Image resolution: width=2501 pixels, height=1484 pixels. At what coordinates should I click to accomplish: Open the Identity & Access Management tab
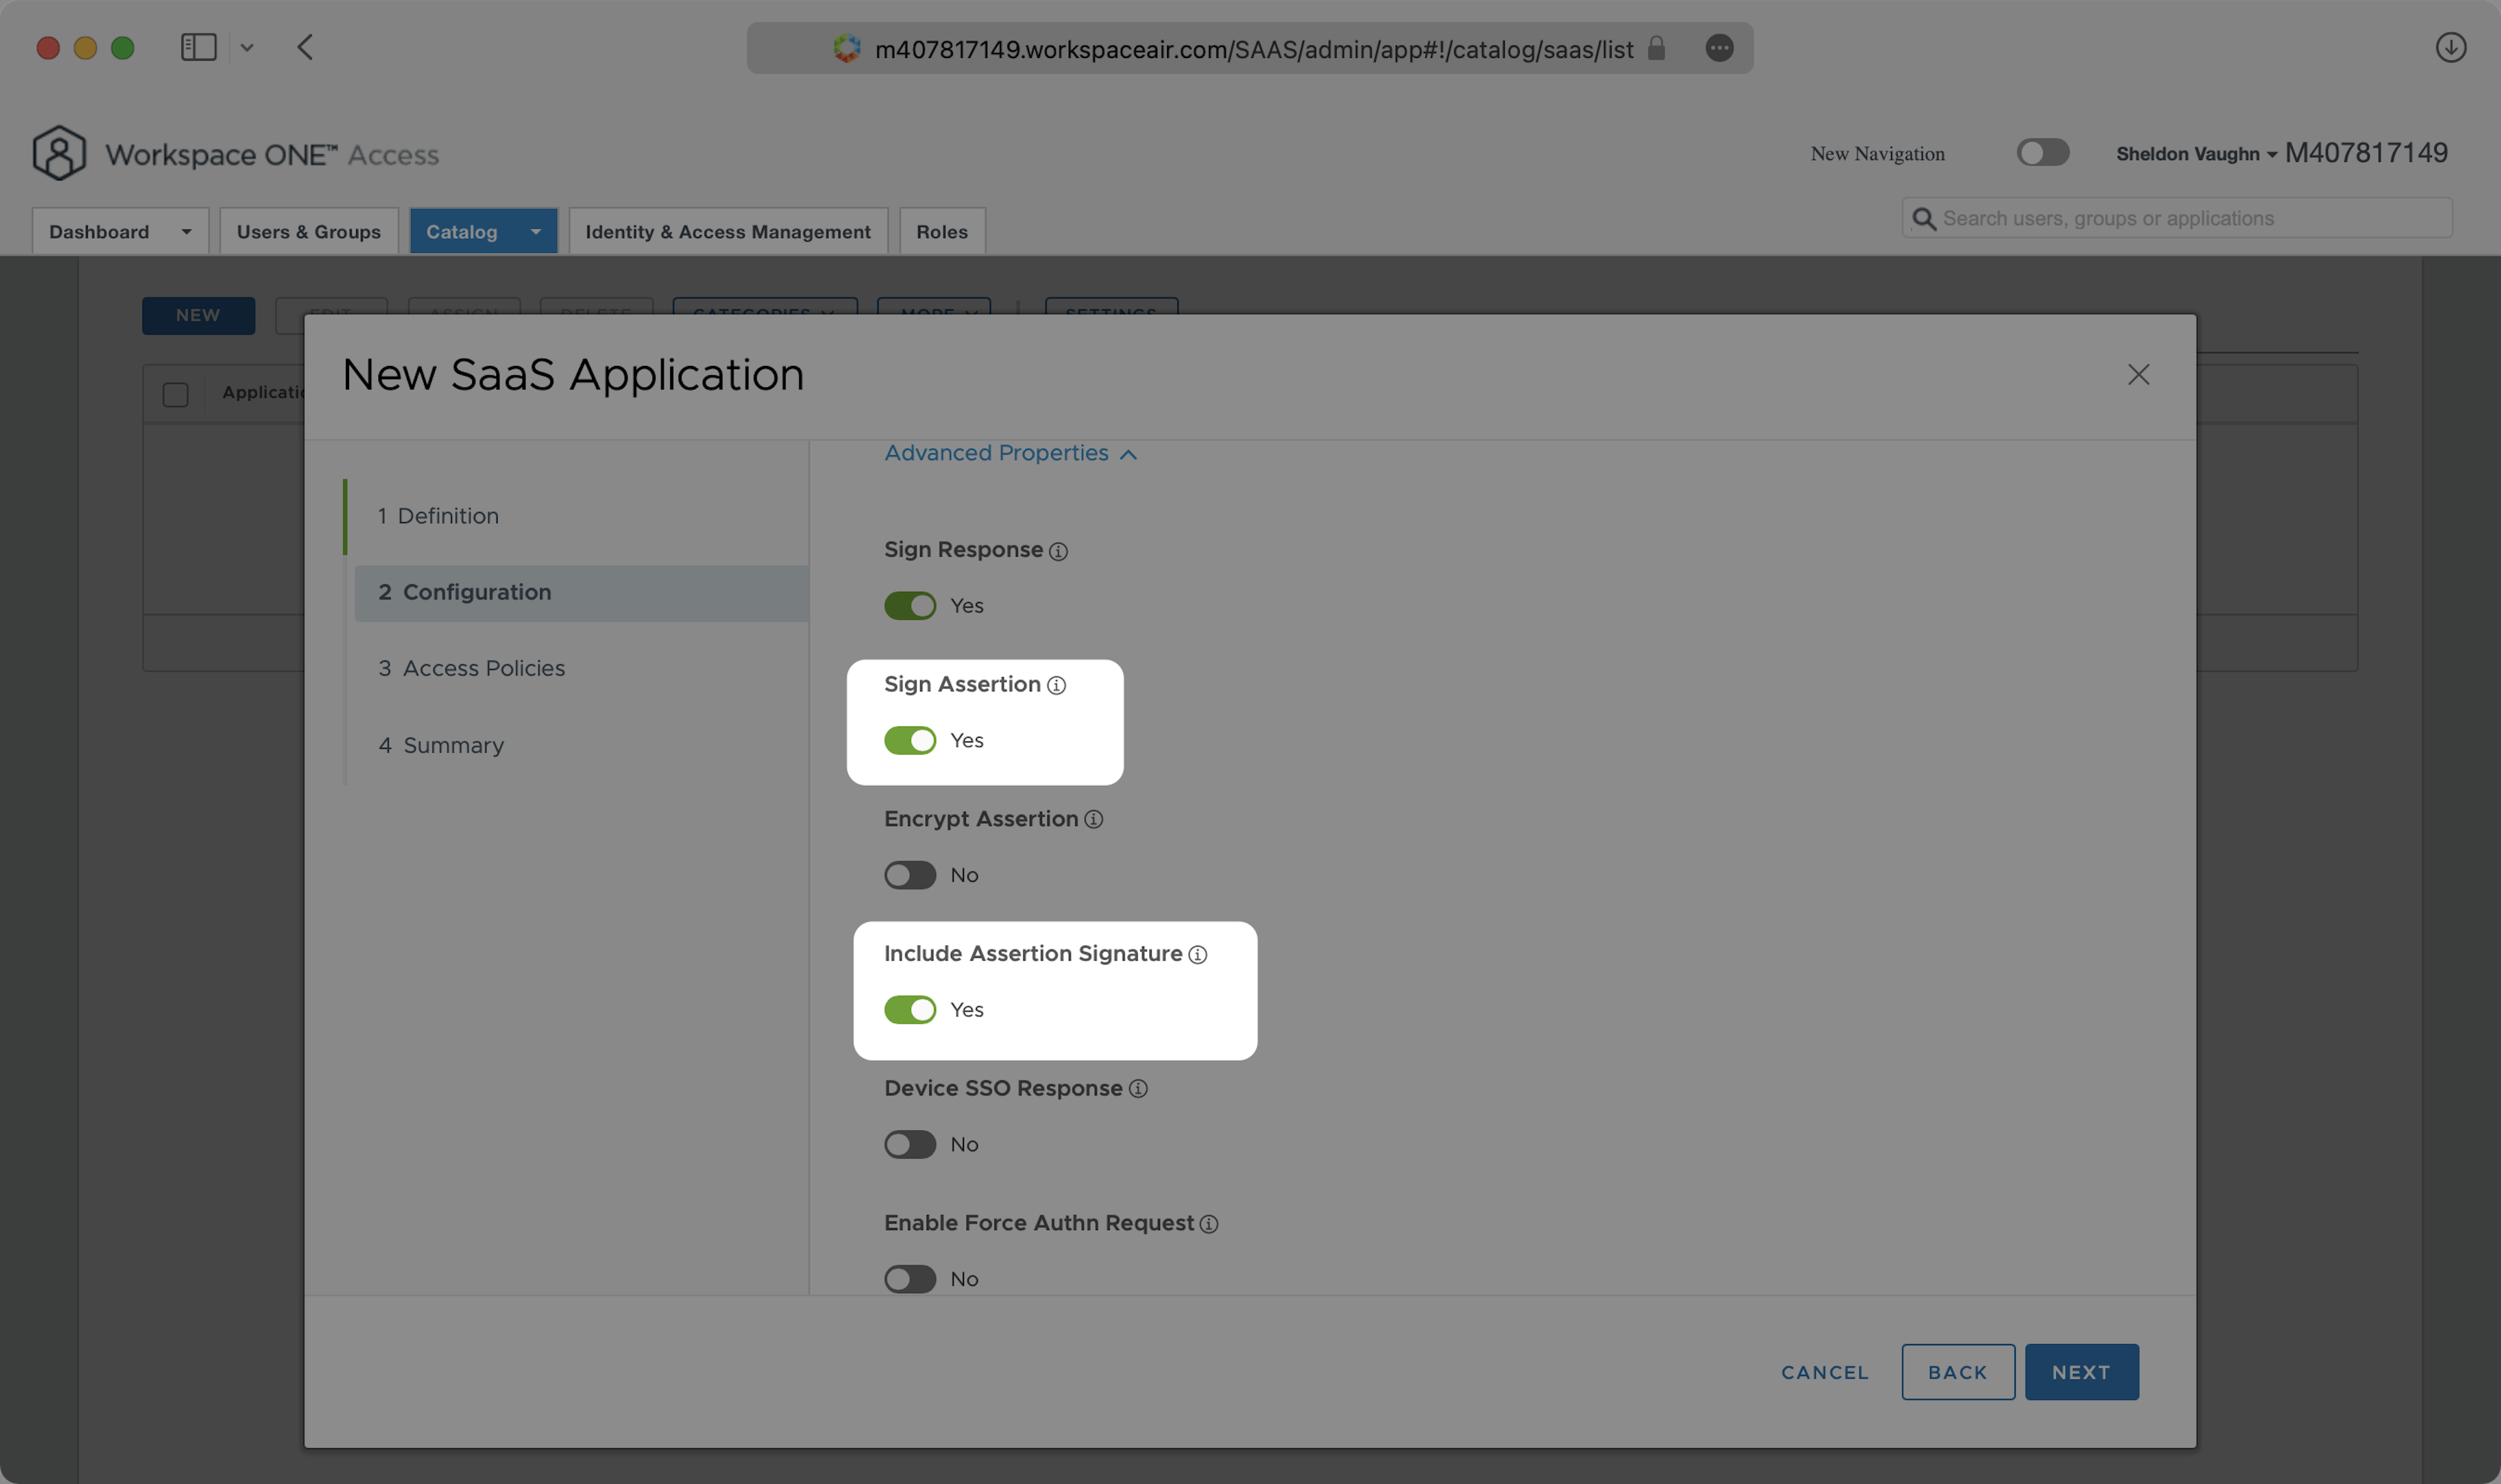pos(727,232)
